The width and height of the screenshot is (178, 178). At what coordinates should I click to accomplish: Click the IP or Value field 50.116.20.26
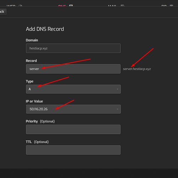tap(73, 109)
